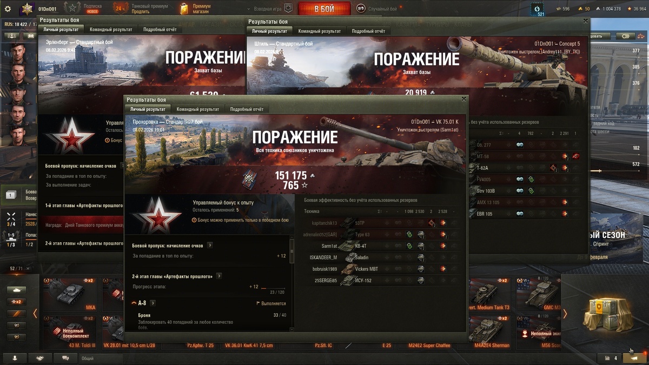Open Подробный отчёт tab in Прохоровка results

[247, 109]
